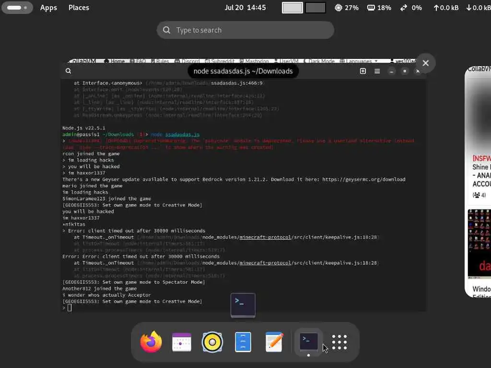Open the Text Editor icon in dash
This screenshot has width=491, height=368.
pyautogui.click(x=274, y=342)
